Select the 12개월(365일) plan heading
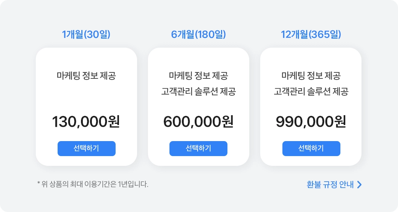Screen dimensions: 398x212 [311, 35]
